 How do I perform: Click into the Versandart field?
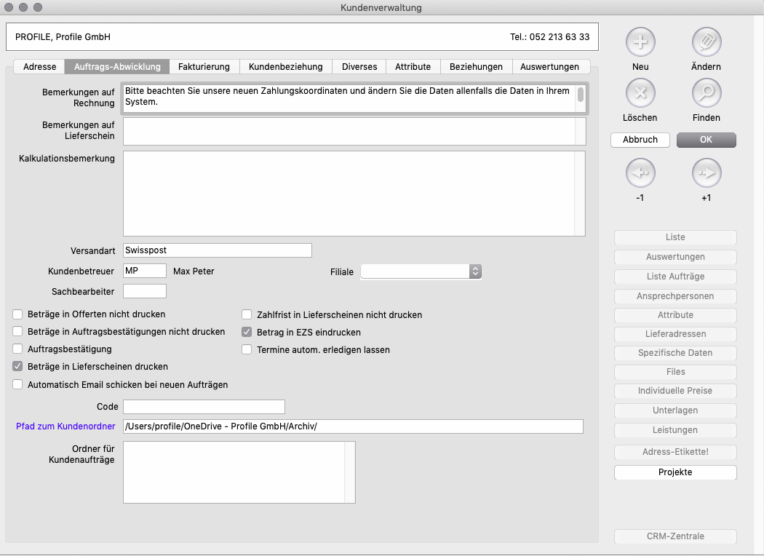(x=217, y=250)
